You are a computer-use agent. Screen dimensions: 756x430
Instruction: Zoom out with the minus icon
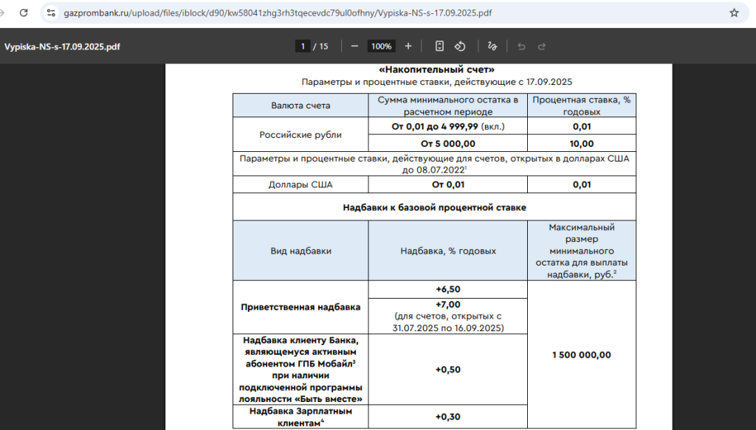(x=354, y=46)
